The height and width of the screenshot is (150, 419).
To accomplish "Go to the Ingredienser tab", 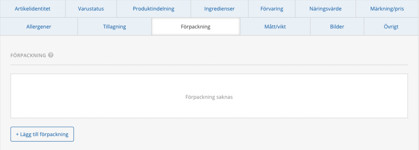I will pyautogui.click(x=219, y=9).
